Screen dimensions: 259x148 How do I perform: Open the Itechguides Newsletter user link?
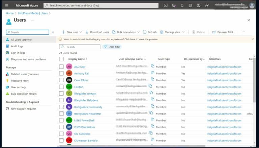click(x=88, y=114)
